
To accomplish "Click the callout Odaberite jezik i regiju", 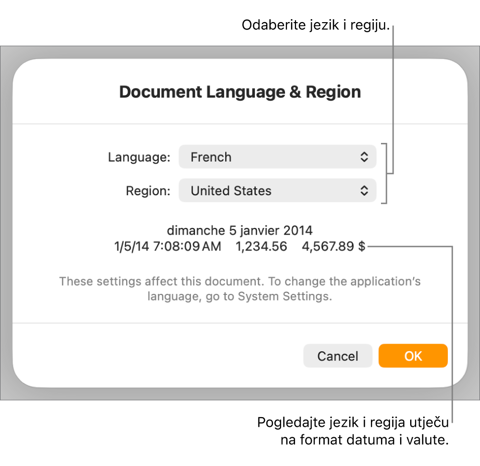I will coord(317,24).
